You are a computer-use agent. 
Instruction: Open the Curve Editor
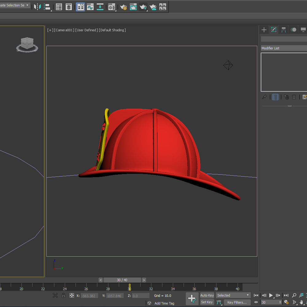(x=90, y=7)
